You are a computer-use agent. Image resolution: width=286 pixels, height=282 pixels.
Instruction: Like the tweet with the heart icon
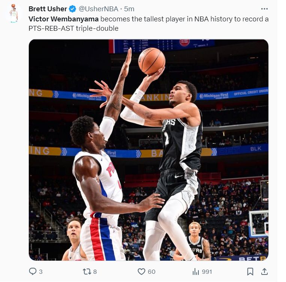141,271
